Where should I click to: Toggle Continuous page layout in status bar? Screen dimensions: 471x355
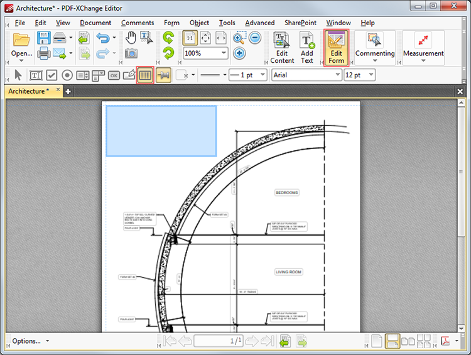392,341
